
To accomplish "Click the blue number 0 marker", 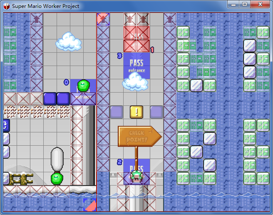I will (66, 82).
